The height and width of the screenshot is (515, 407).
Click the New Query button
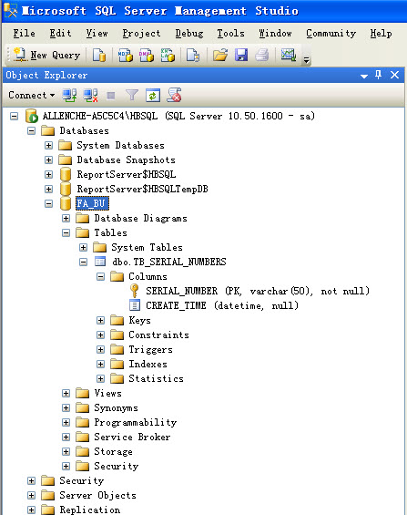pyautogui.click(x=46, y=55)
